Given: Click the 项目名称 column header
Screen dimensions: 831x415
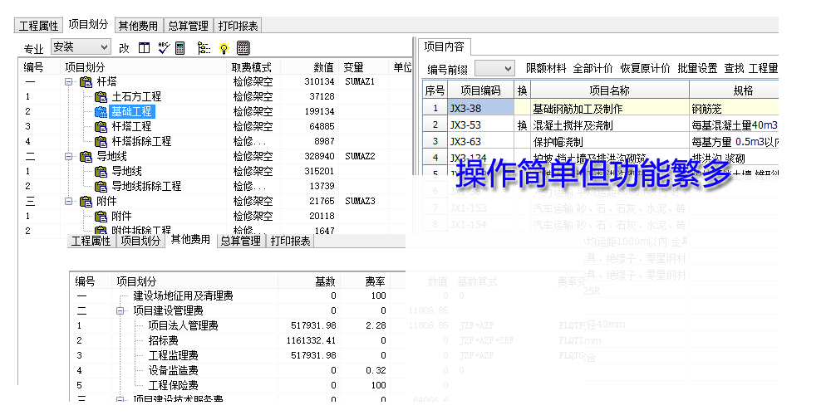Looking at the screenshot, I should pos(610,90).
